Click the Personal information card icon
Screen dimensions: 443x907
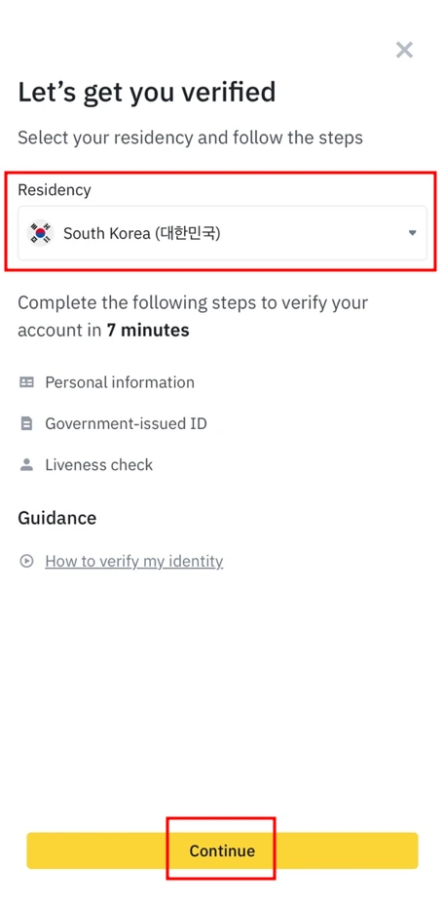pos(26,382)
